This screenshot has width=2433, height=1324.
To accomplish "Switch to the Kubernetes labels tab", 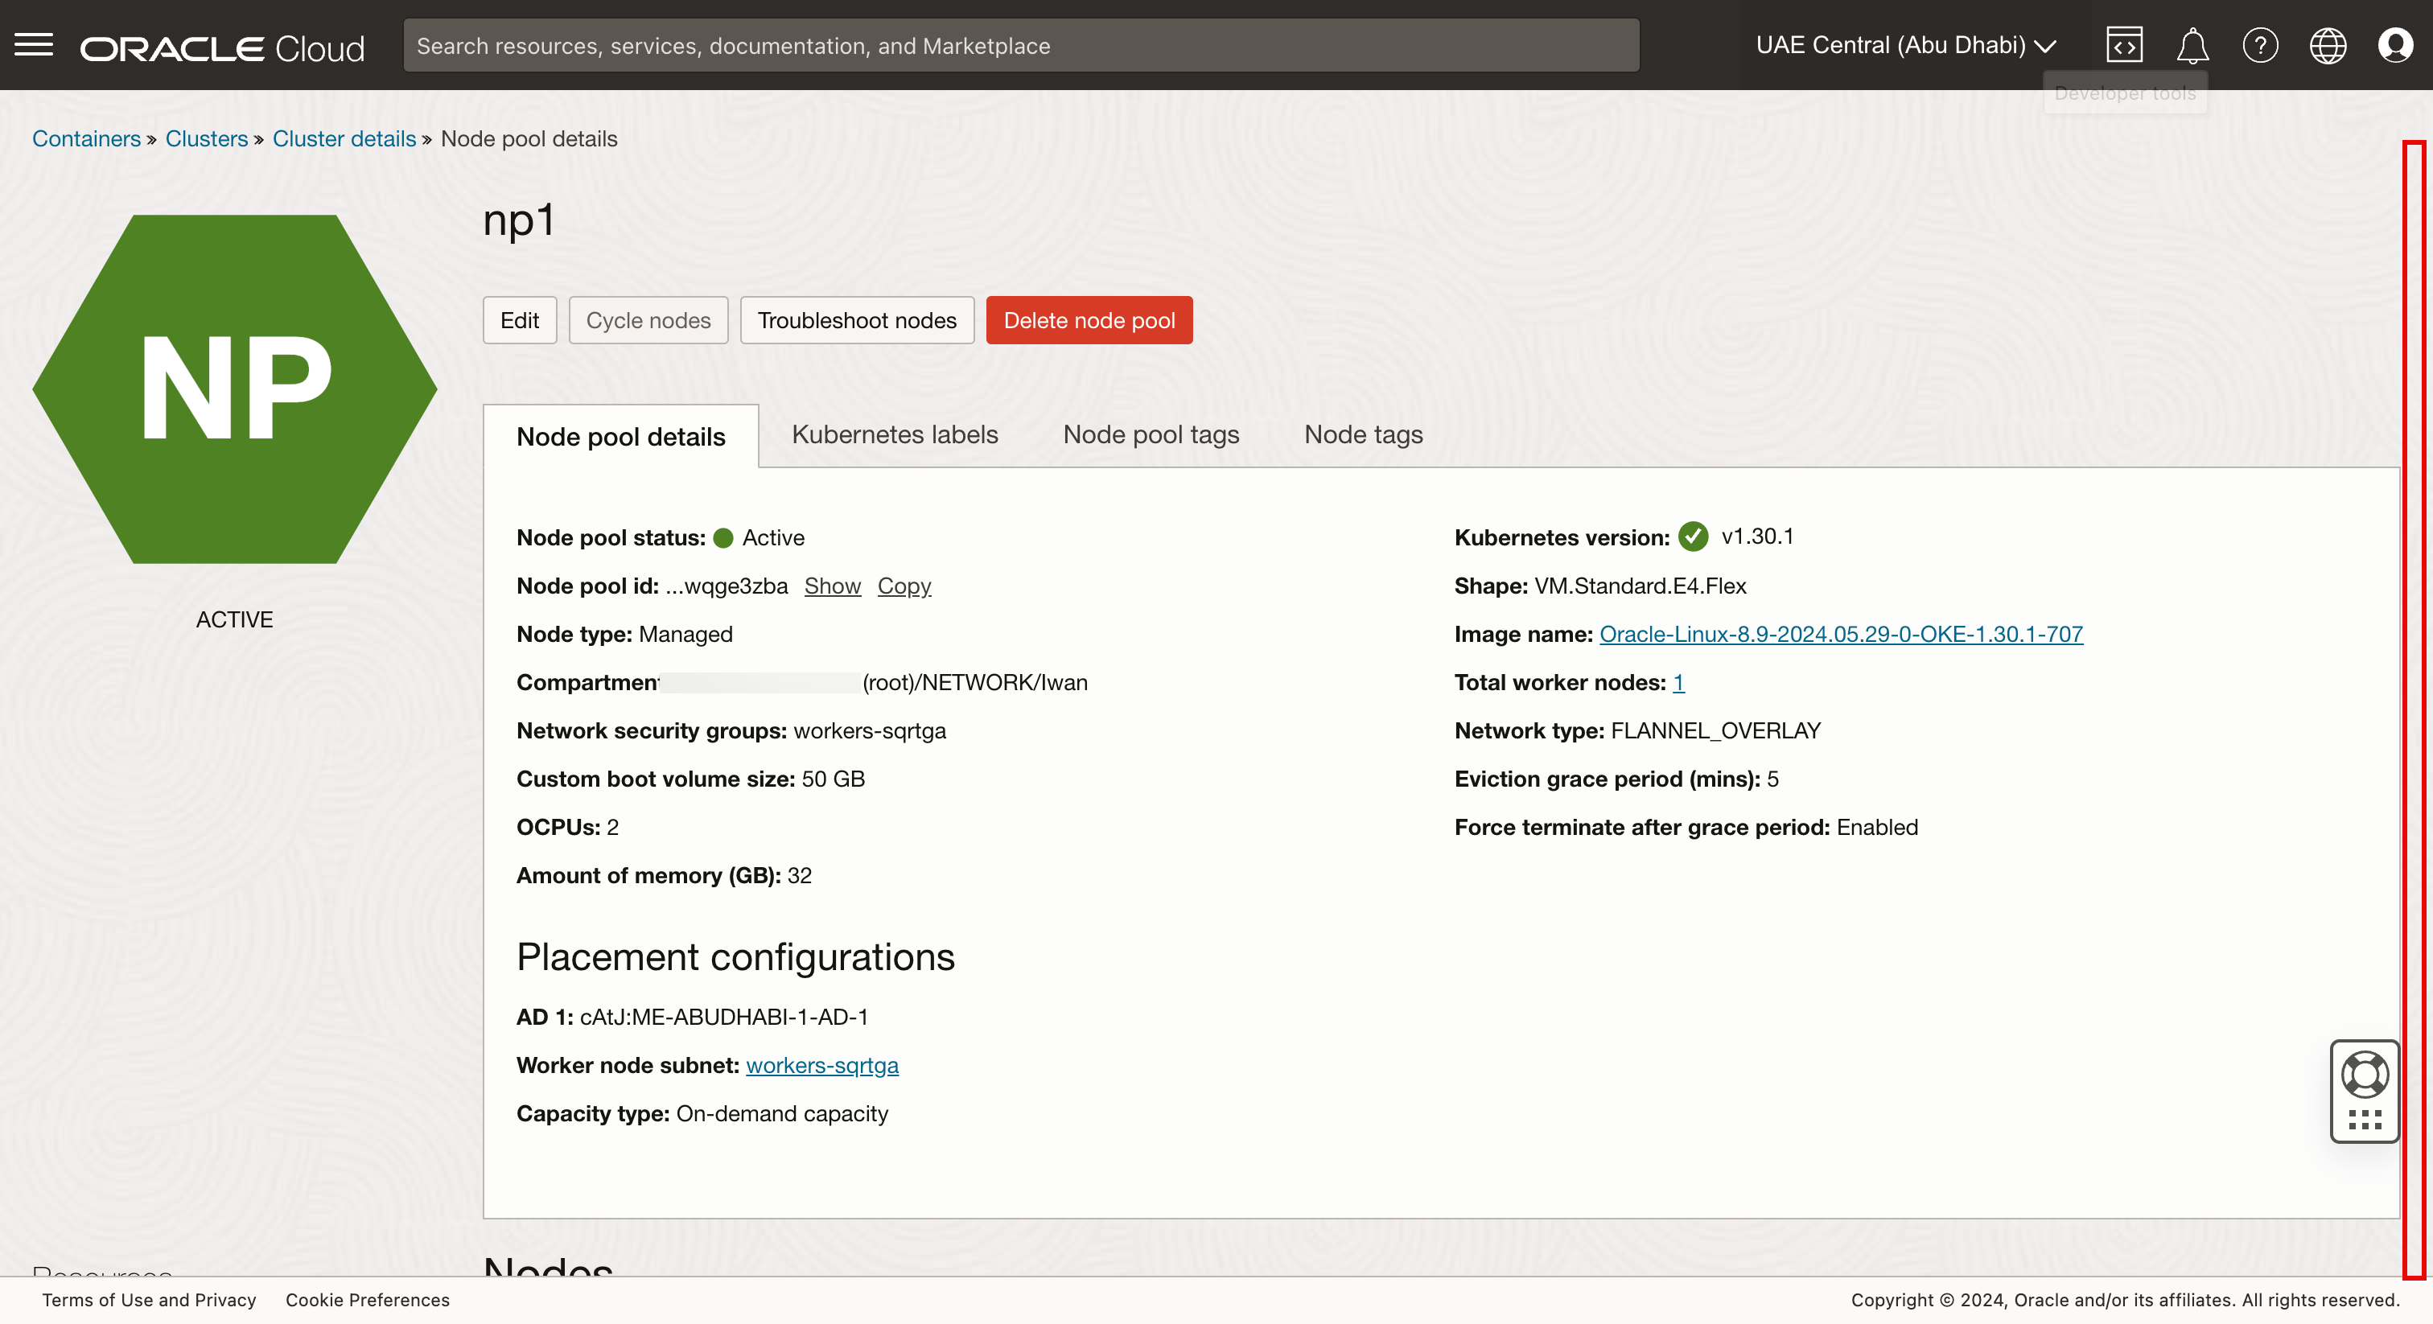I will coord(895,434).
